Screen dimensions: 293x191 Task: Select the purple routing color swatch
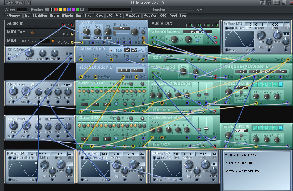73,10
